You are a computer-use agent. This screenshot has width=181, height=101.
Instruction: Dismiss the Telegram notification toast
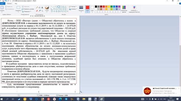coord(179,88)
